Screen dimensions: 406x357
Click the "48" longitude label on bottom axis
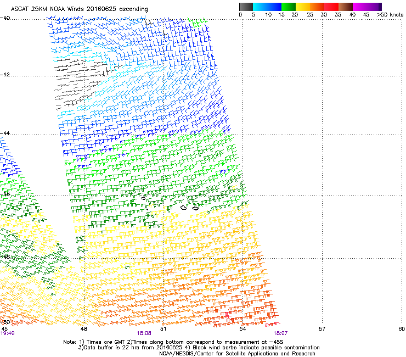(x=84, y=329)
